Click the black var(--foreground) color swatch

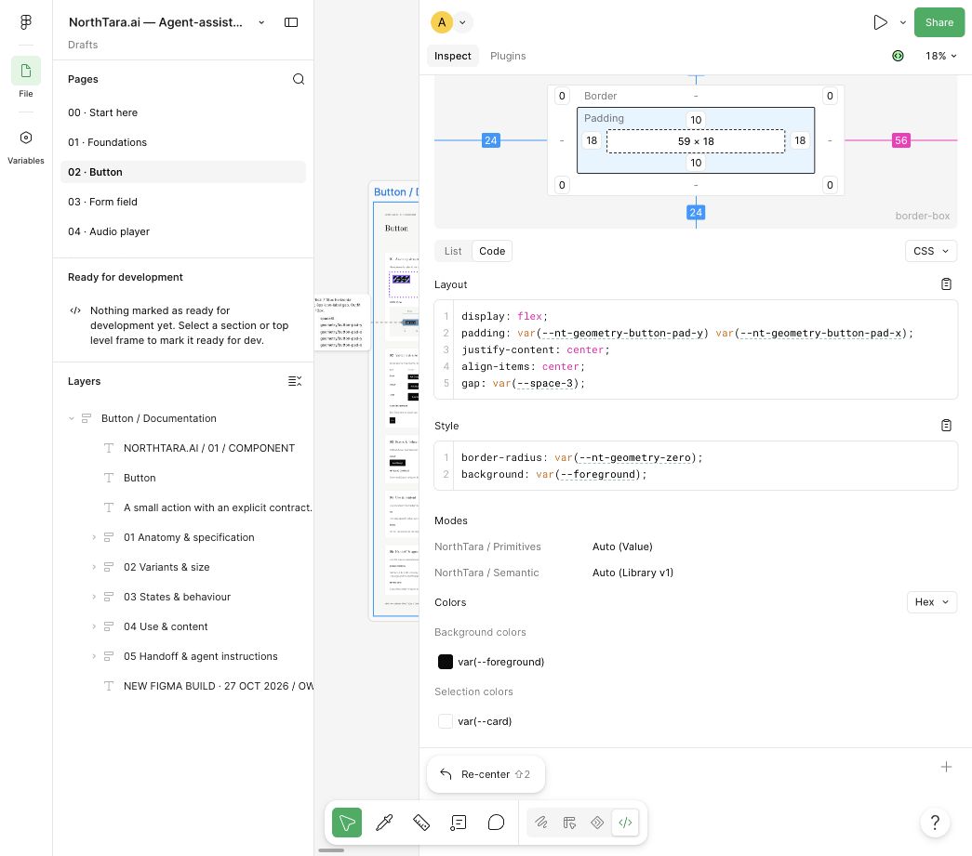(446, 662)
